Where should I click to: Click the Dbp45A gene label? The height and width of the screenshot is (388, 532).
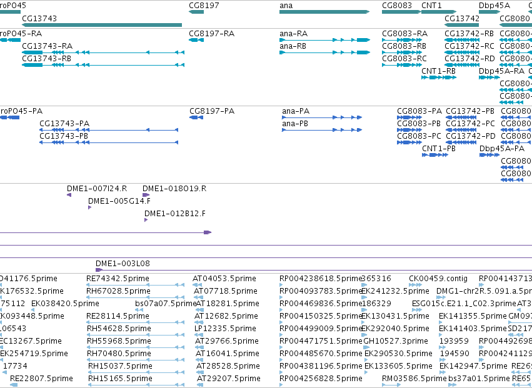click(x=494, y=6)
